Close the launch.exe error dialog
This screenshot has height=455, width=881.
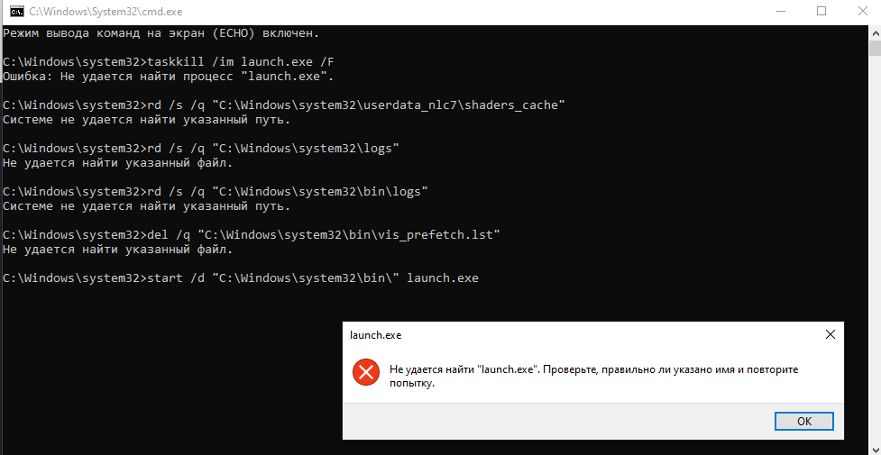830,334
